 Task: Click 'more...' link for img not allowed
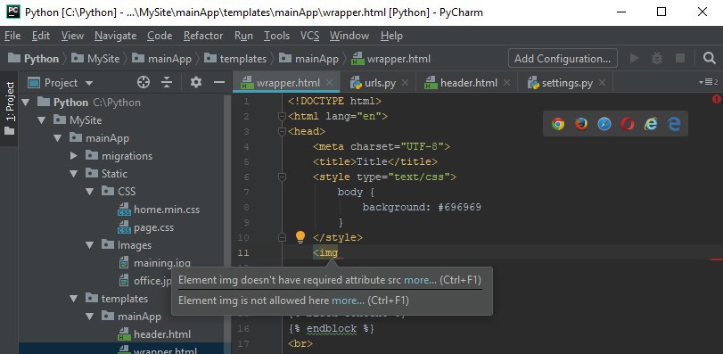[x=349, y=300]
